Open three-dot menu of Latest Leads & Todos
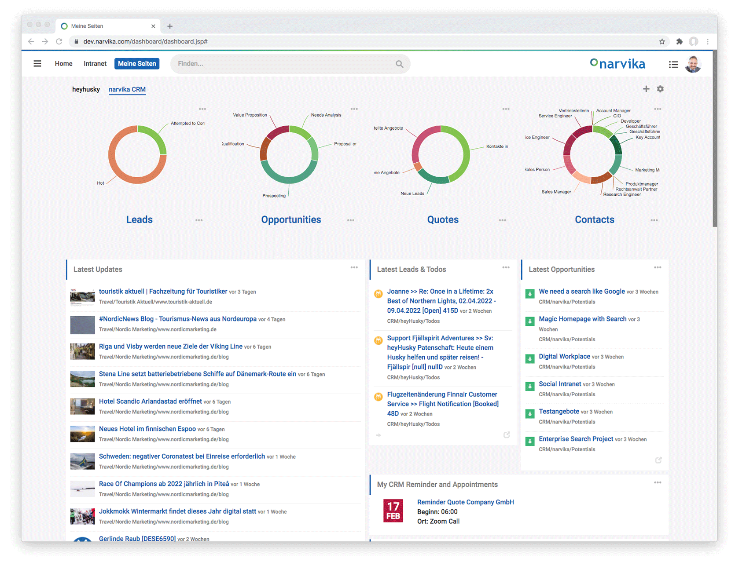Screen dimensions: 746x562 pyautogui.click(x=506, y=267)
